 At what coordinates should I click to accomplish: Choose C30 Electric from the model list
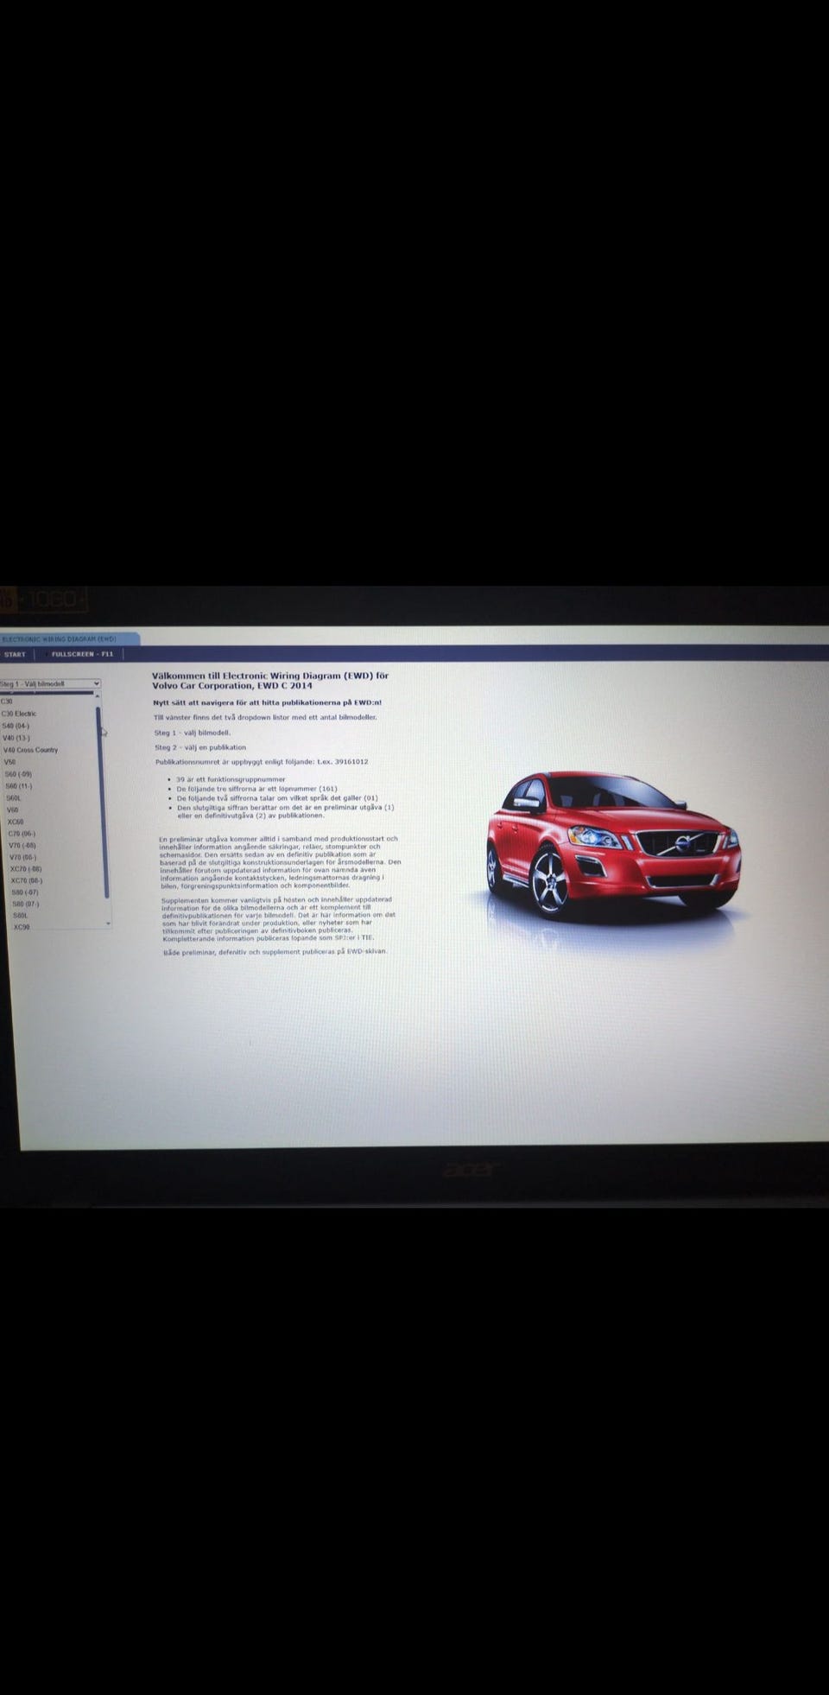pos(19,714)
